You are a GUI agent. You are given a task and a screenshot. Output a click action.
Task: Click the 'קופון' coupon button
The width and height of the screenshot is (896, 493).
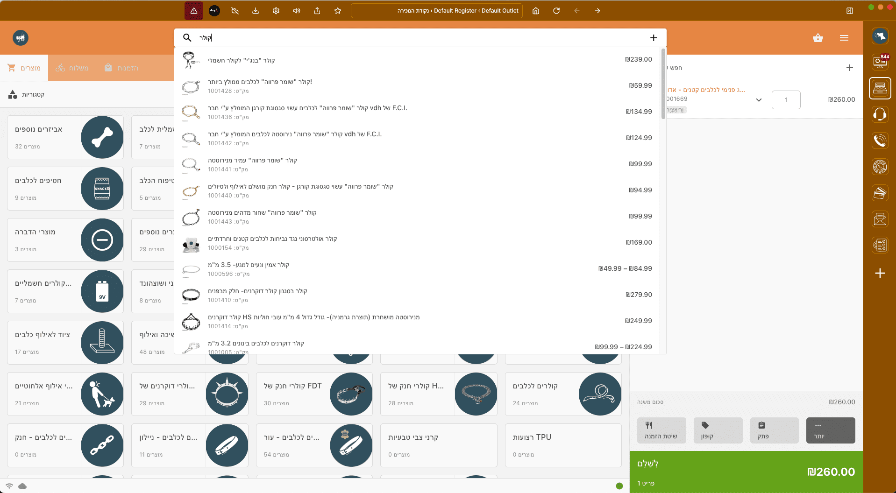718,430
